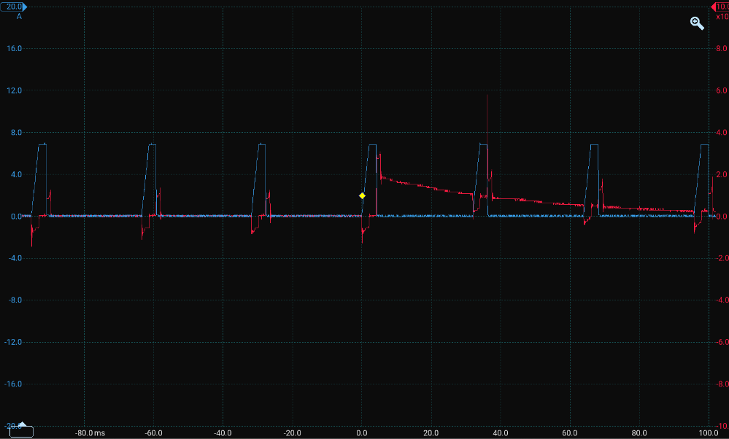
Task: Click the zoom magnifier icon
Action: (697, 23)
